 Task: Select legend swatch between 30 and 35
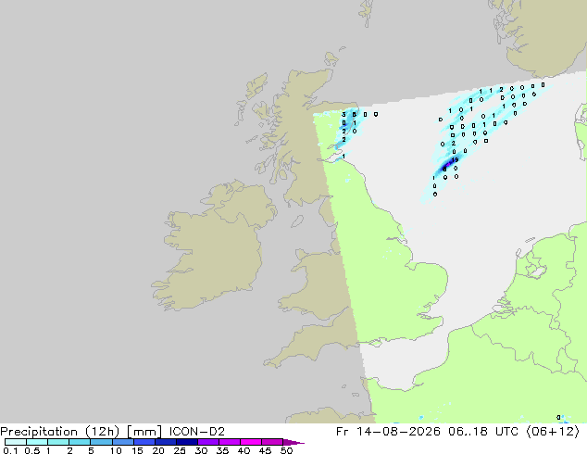[208, 442]
